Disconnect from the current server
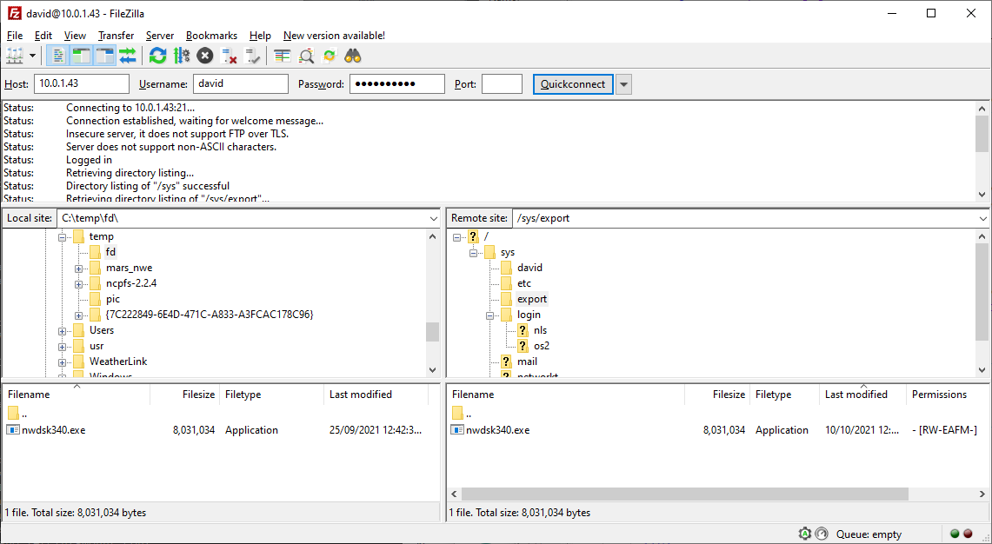Screen dimensions: 992x544 pyautogui.click(x=229, y=56)
